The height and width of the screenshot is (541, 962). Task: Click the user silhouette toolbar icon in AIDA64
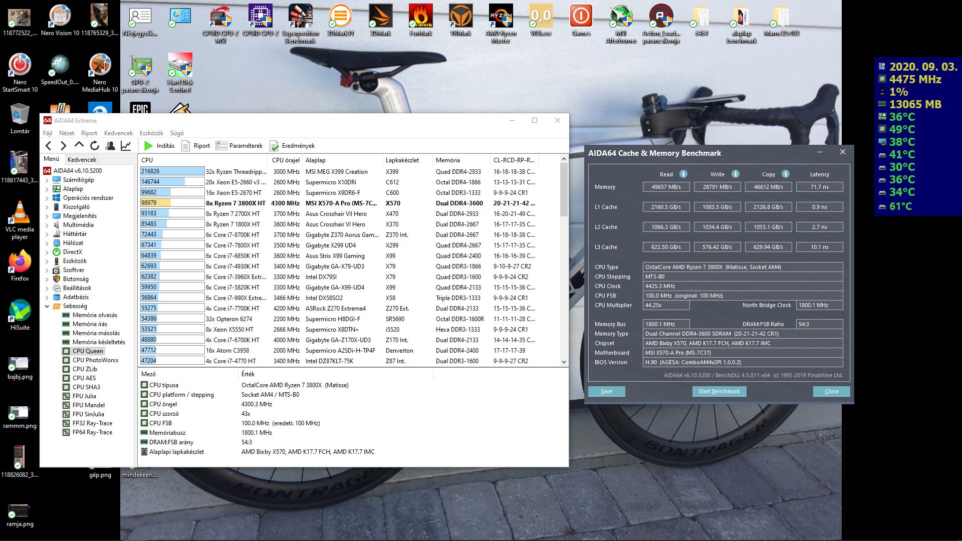[110, 146]
